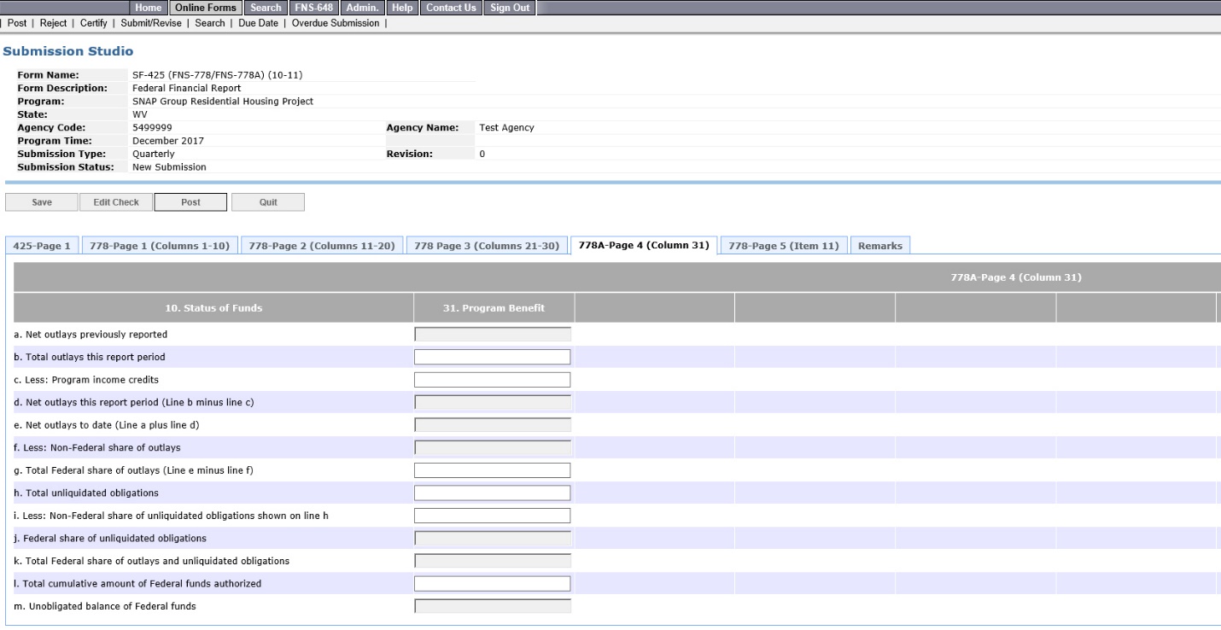Viewport: 1221px width, 630px height.
Task: Click the Save button
Action: click(41, 202)
